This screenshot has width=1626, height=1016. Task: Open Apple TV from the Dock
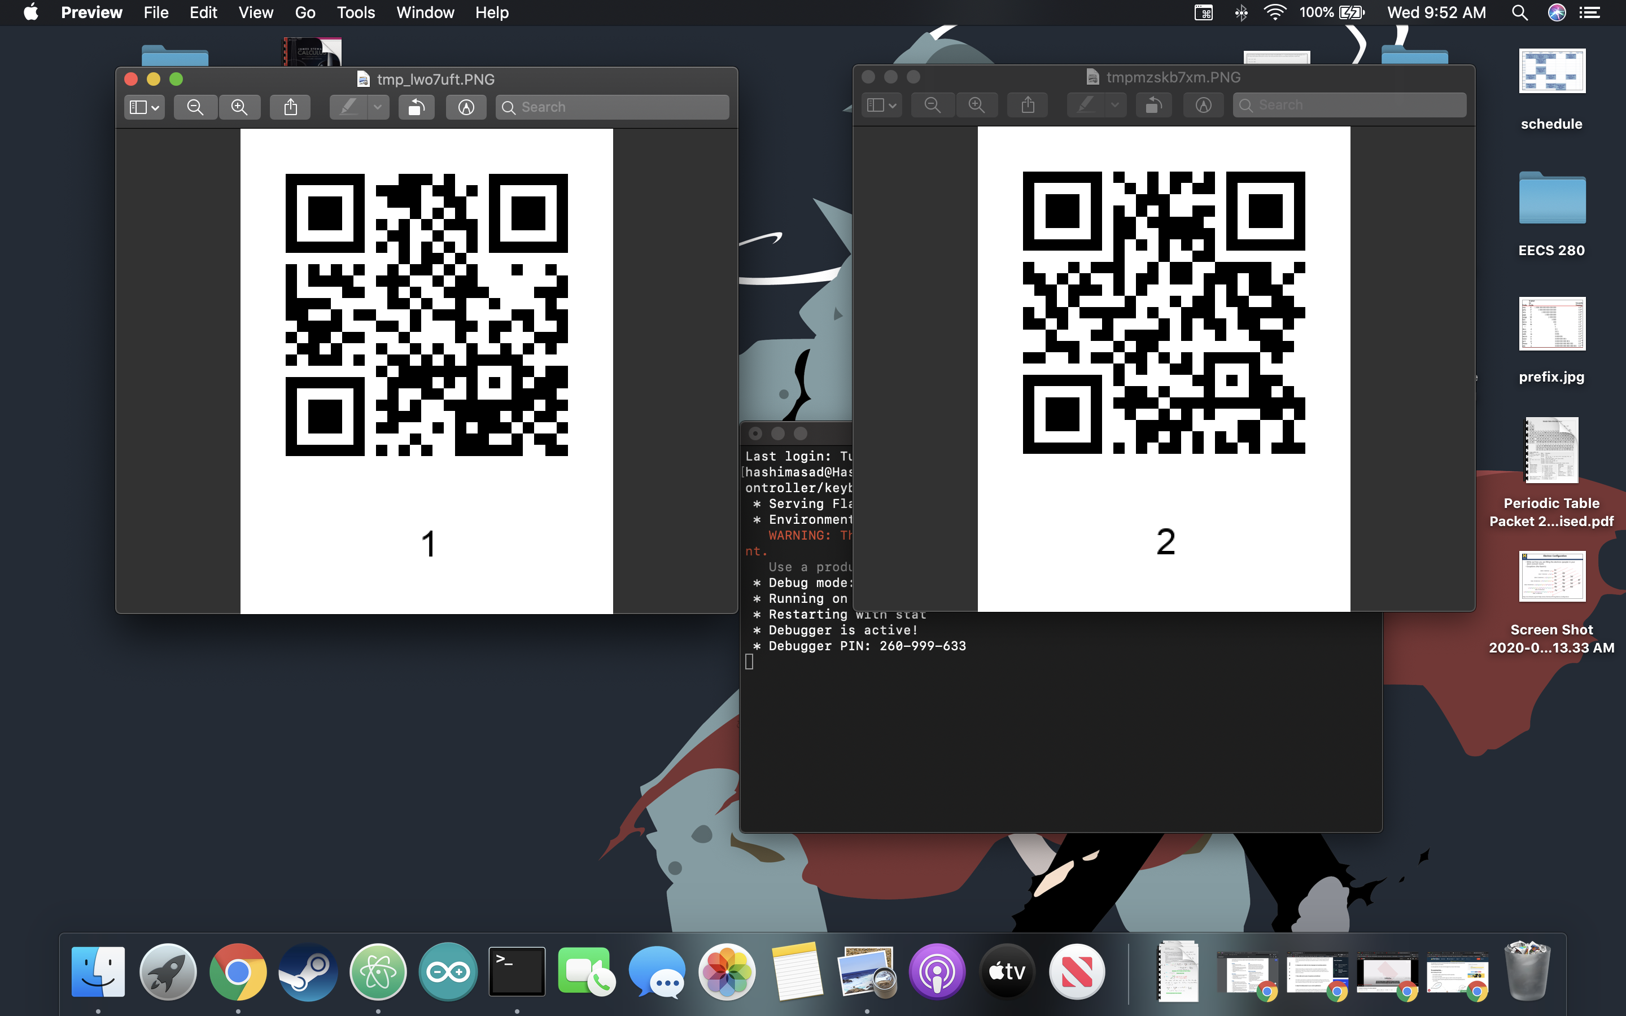click(x=1007, y=971)
